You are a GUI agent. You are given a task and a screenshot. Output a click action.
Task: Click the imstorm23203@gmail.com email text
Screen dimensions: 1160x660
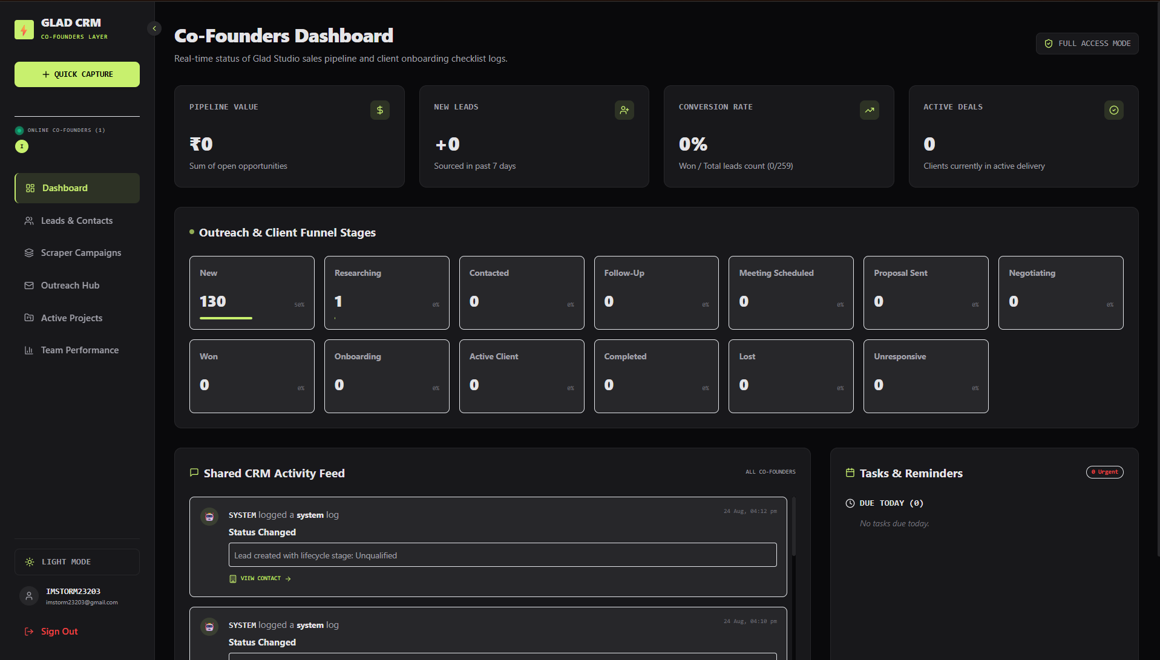[x=82, y=603]
